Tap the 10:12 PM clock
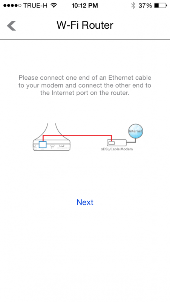This screenshot has width=170, height=302. click(85, 6)
